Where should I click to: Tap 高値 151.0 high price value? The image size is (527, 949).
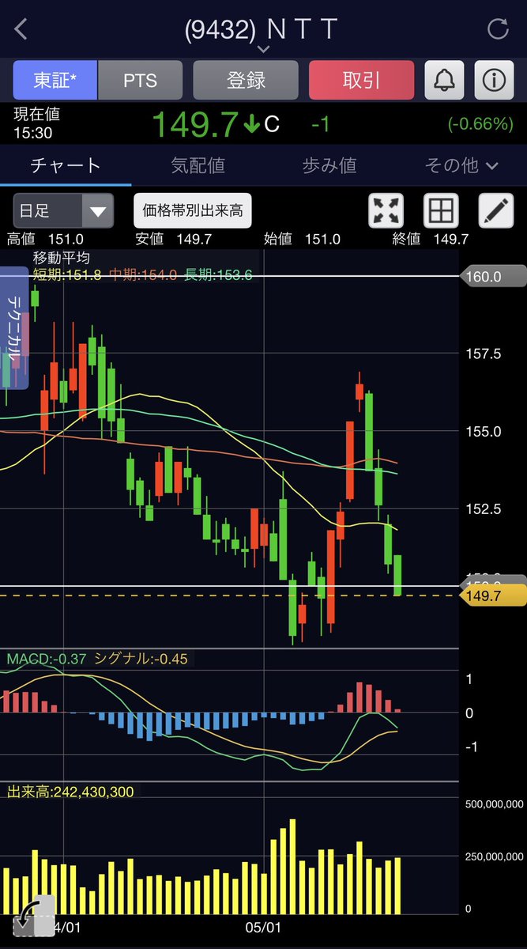tap(45, 239)
